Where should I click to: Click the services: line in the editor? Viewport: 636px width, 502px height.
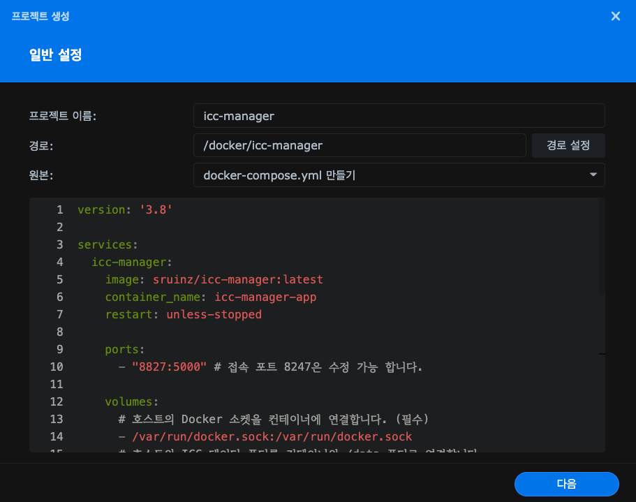108,244
